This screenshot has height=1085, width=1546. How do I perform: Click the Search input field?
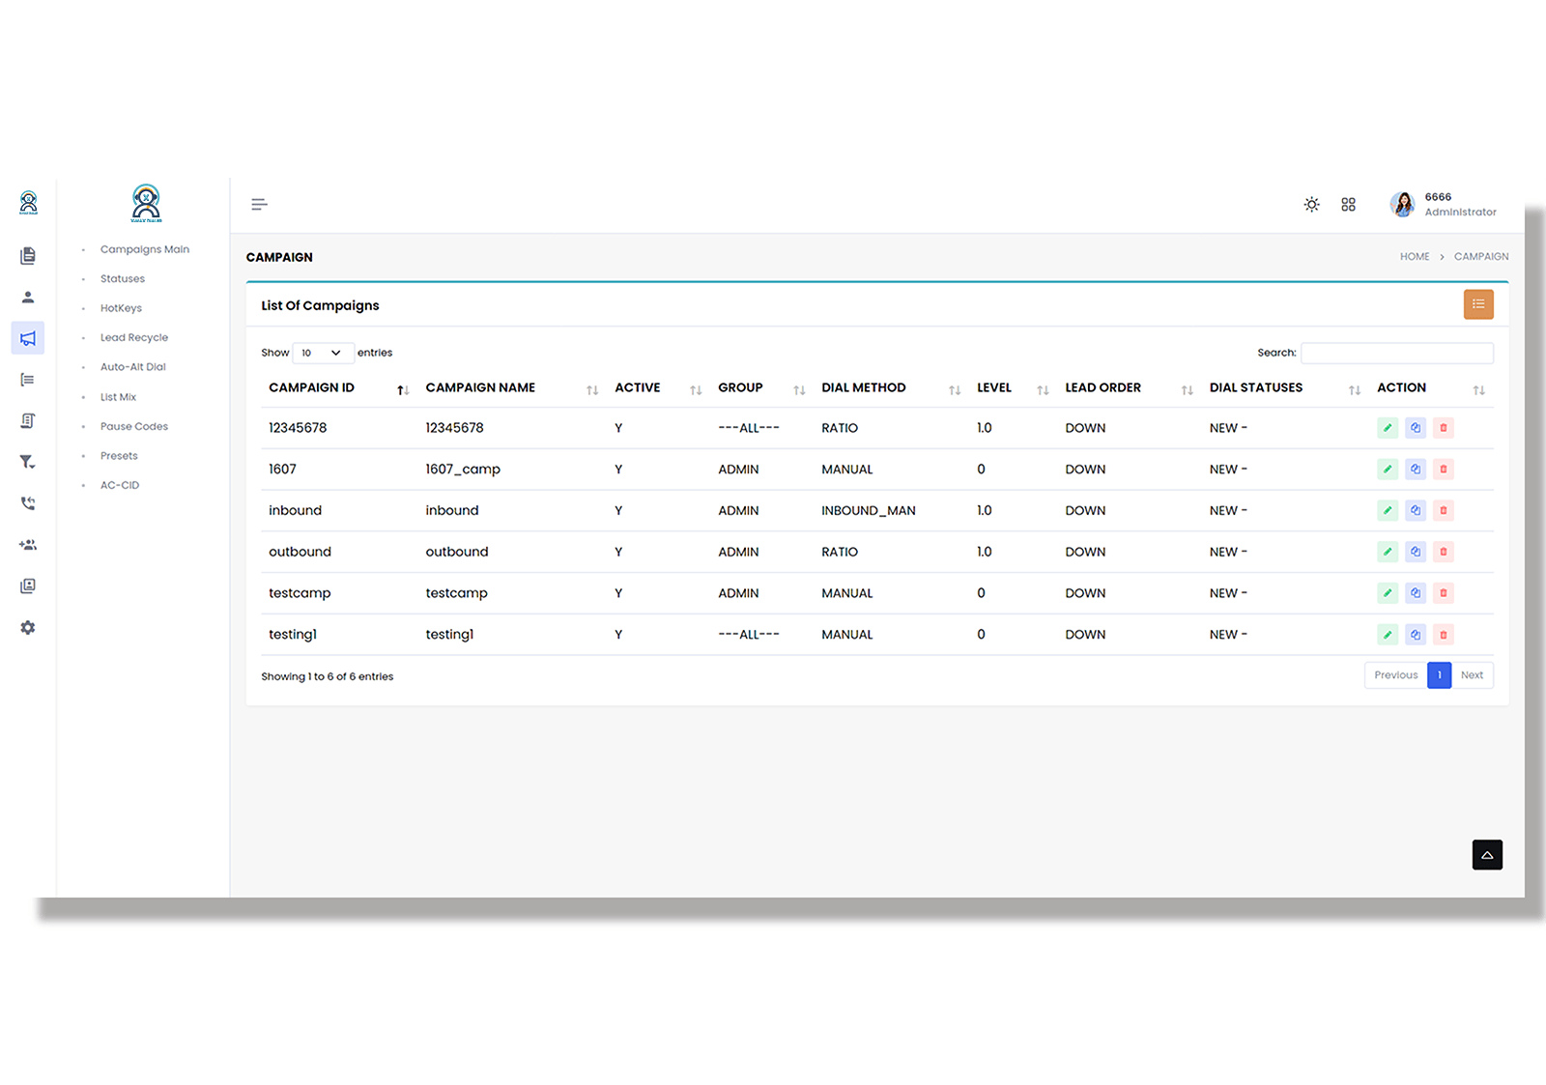tap(1396, 354)
